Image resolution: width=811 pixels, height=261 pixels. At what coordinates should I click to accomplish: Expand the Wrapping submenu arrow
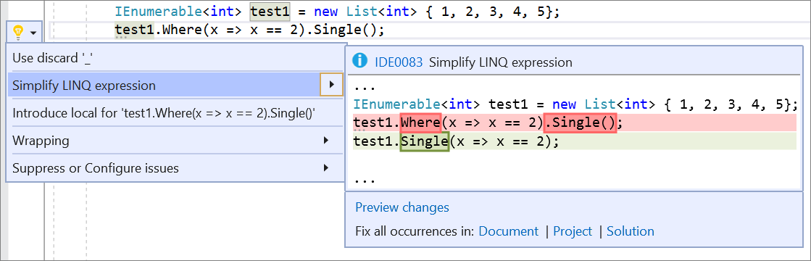(x=326, y=141)
